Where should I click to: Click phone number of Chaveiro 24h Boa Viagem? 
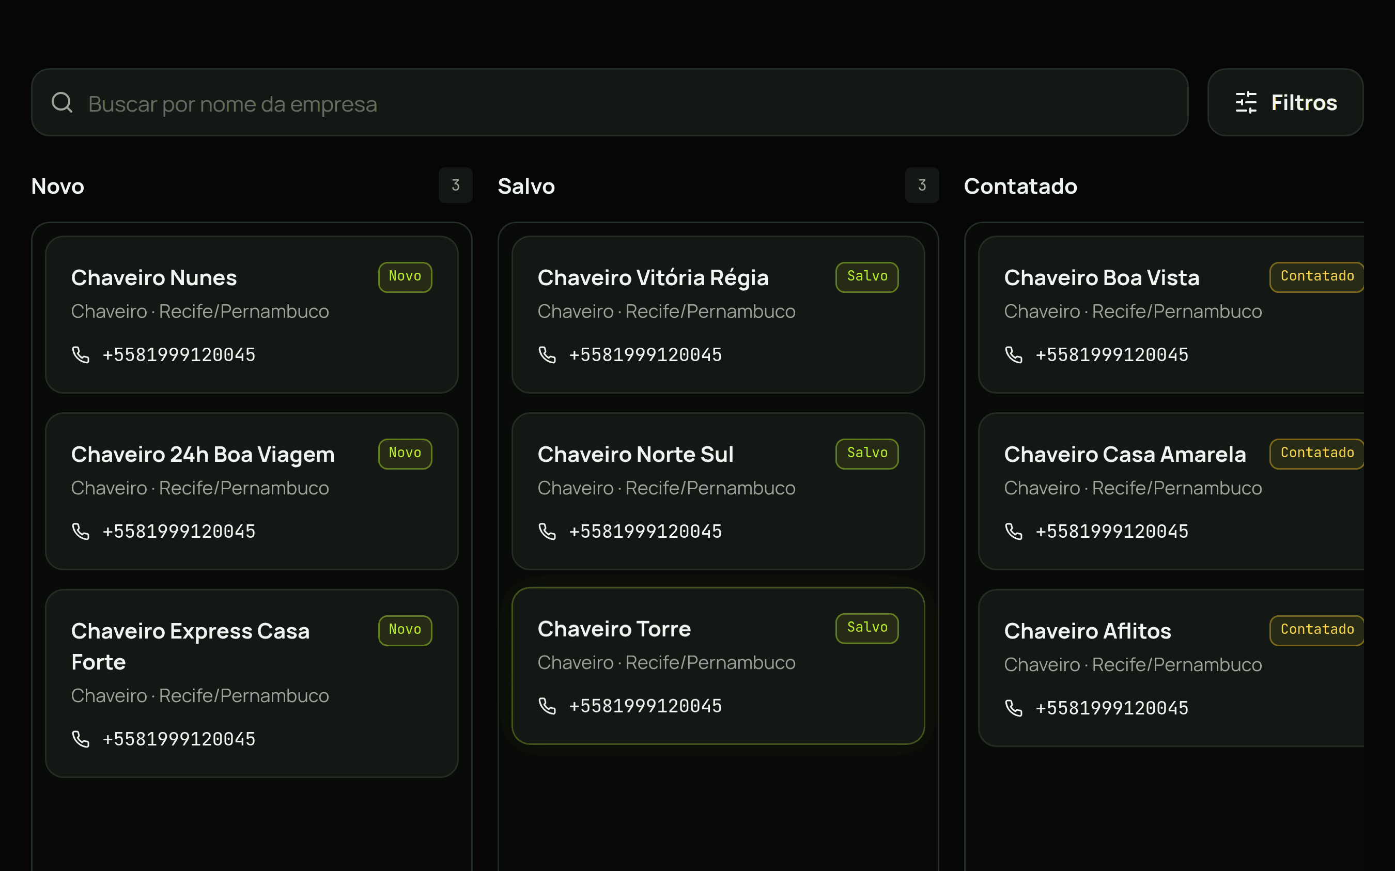[x=179, y=531]
